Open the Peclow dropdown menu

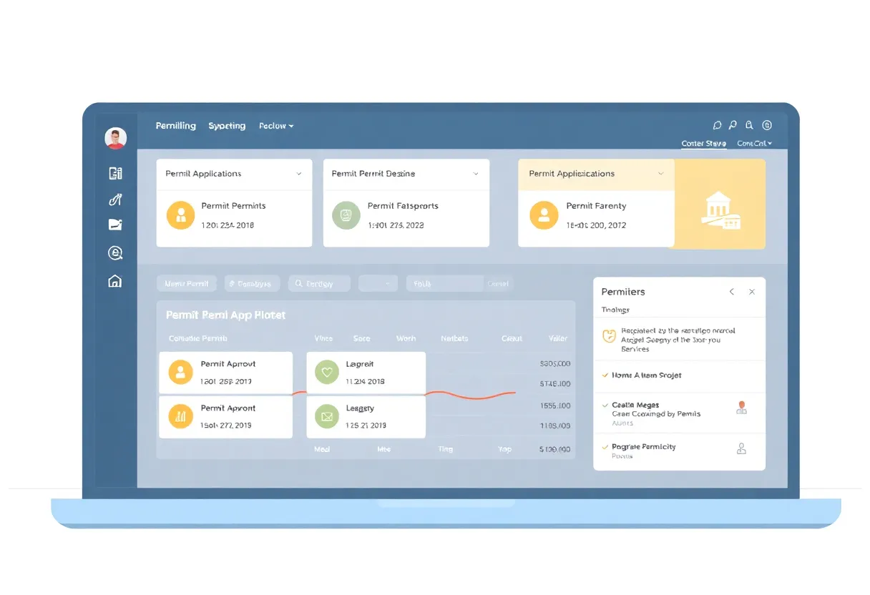pyautogui.click(x=275, y=125)
